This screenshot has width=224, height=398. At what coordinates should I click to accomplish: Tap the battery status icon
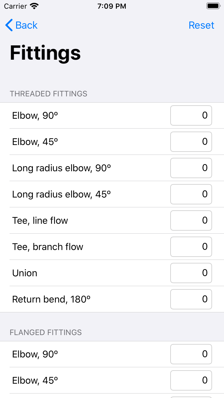point(213,6)
